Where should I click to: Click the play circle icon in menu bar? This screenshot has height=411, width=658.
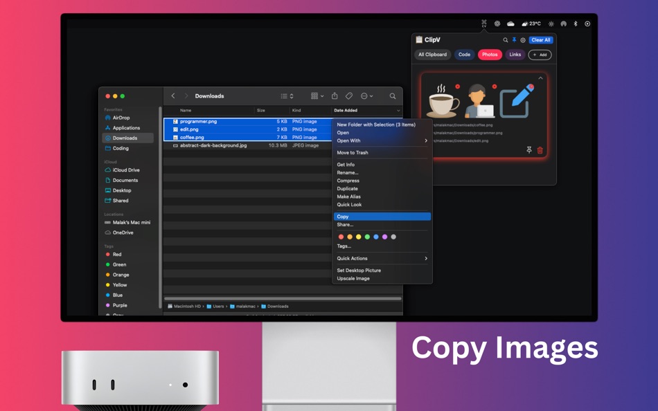pos(587,24)
